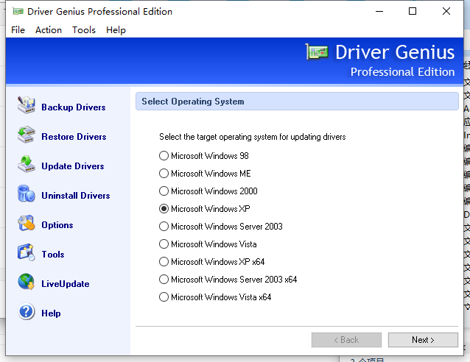Open the Action menu
The width and height of the screenshot is (470, 362).
click(x=49, y=30)
